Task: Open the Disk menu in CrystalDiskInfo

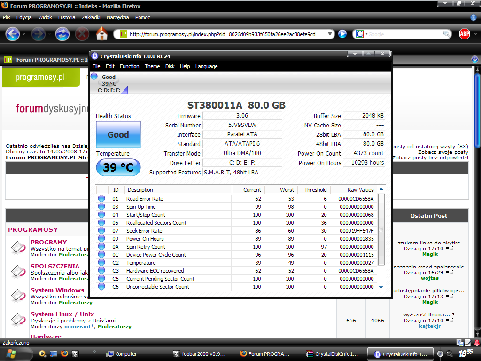Action: tap(170, 66)
